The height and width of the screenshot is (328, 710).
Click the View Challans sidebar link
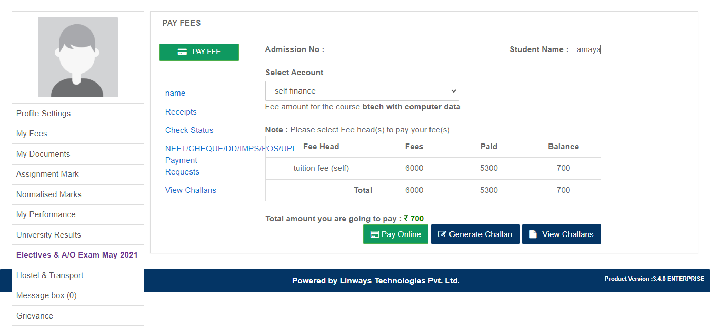(191, 190)
